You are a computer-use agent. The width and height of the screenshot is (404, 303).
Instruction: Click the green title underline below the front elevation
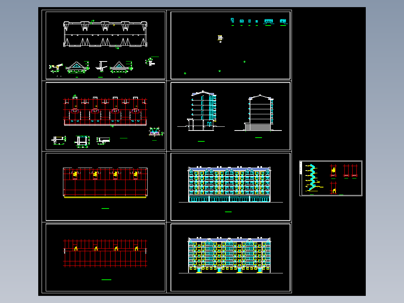(228, 212)
